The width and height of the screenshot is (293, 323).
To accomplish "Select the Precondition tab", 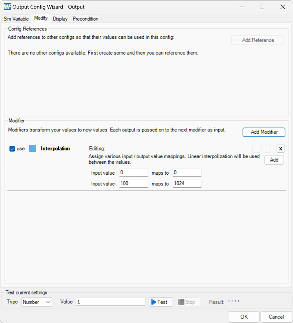I will pos(85,19).
